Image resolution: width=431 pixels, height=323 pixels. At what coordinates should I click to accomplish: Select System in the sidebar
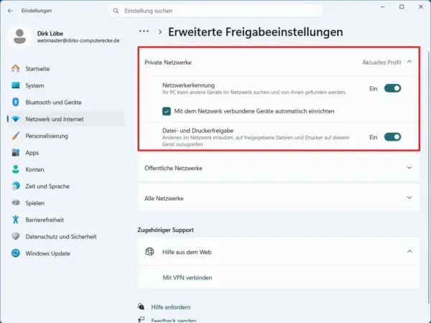66,85
